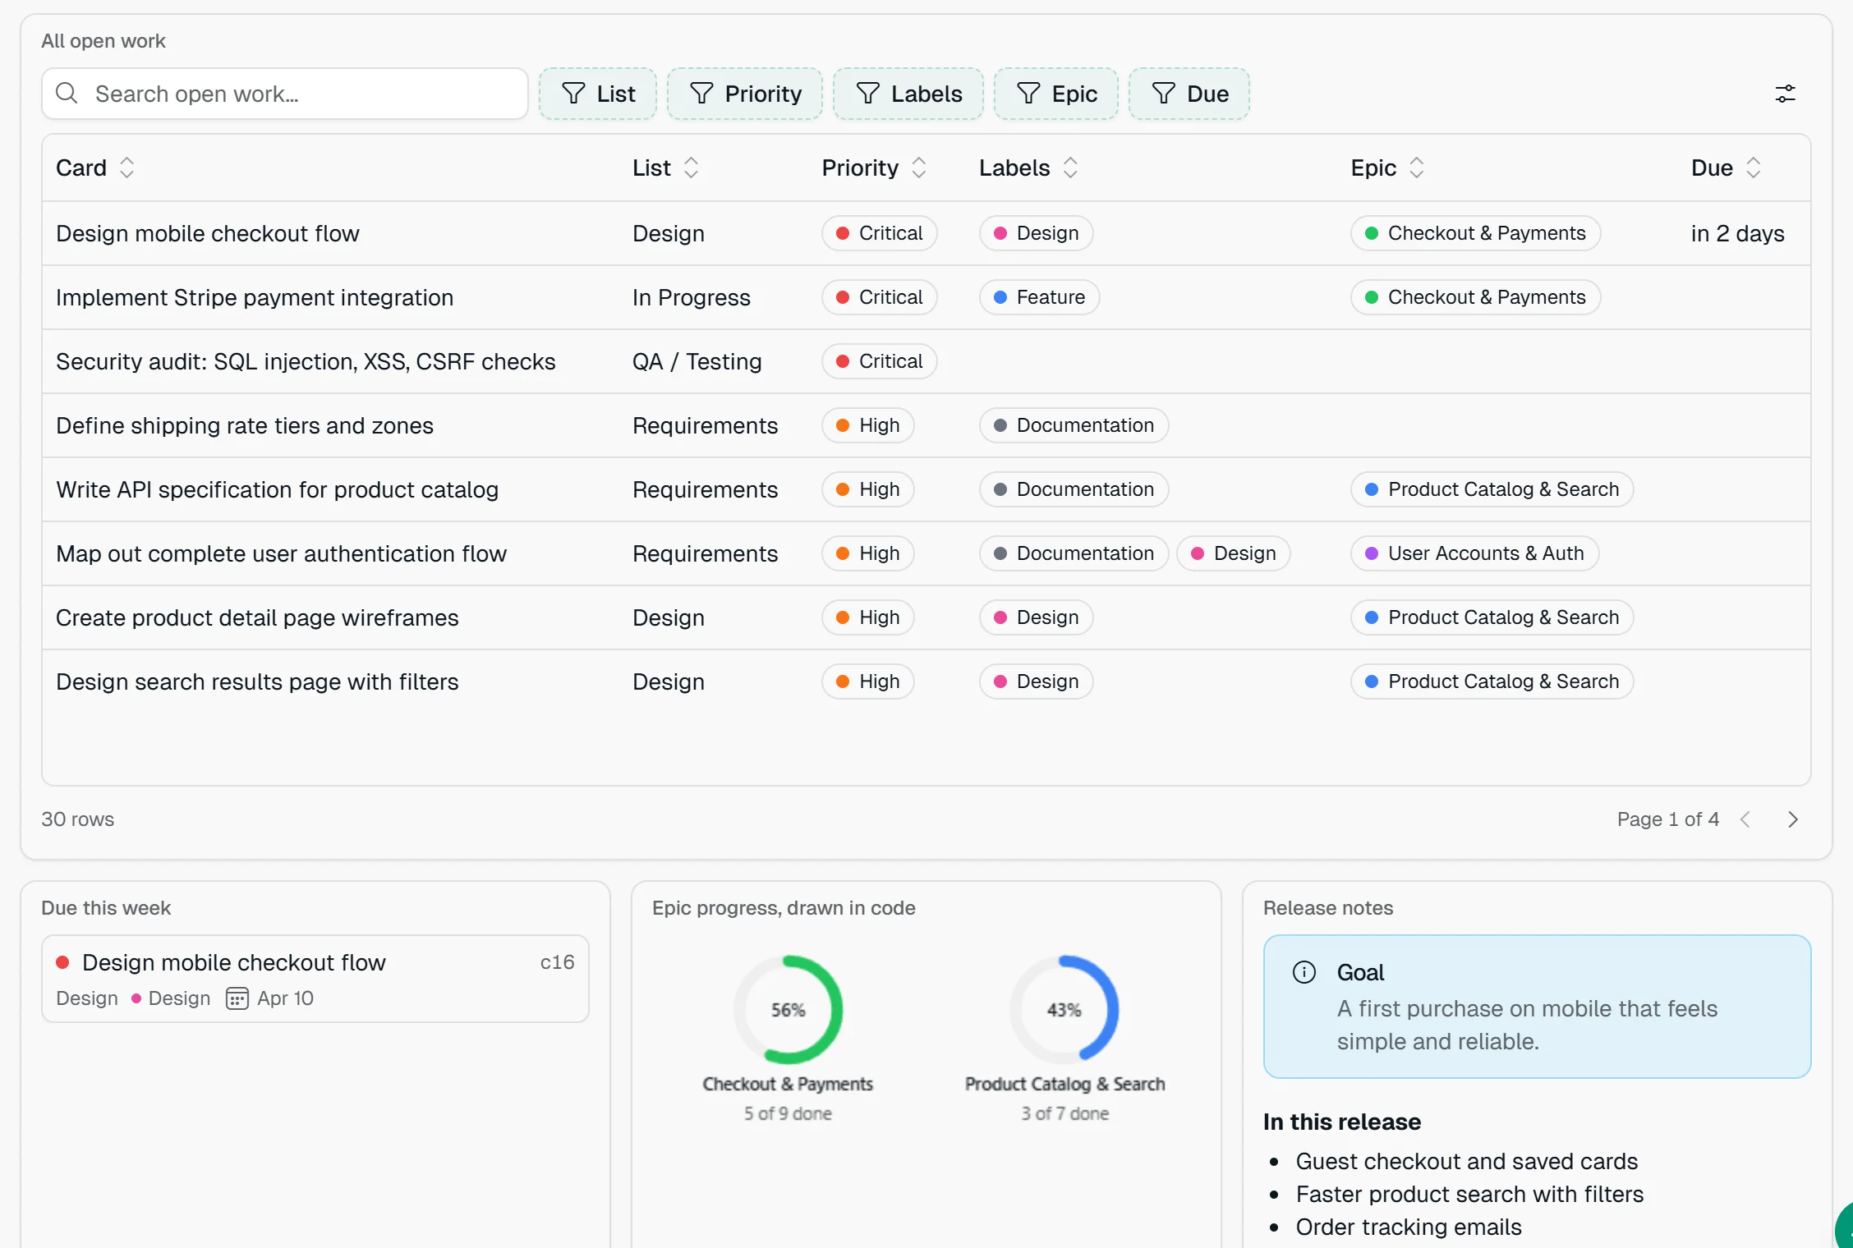Go to the previous table page

(x=1745, y=819)
